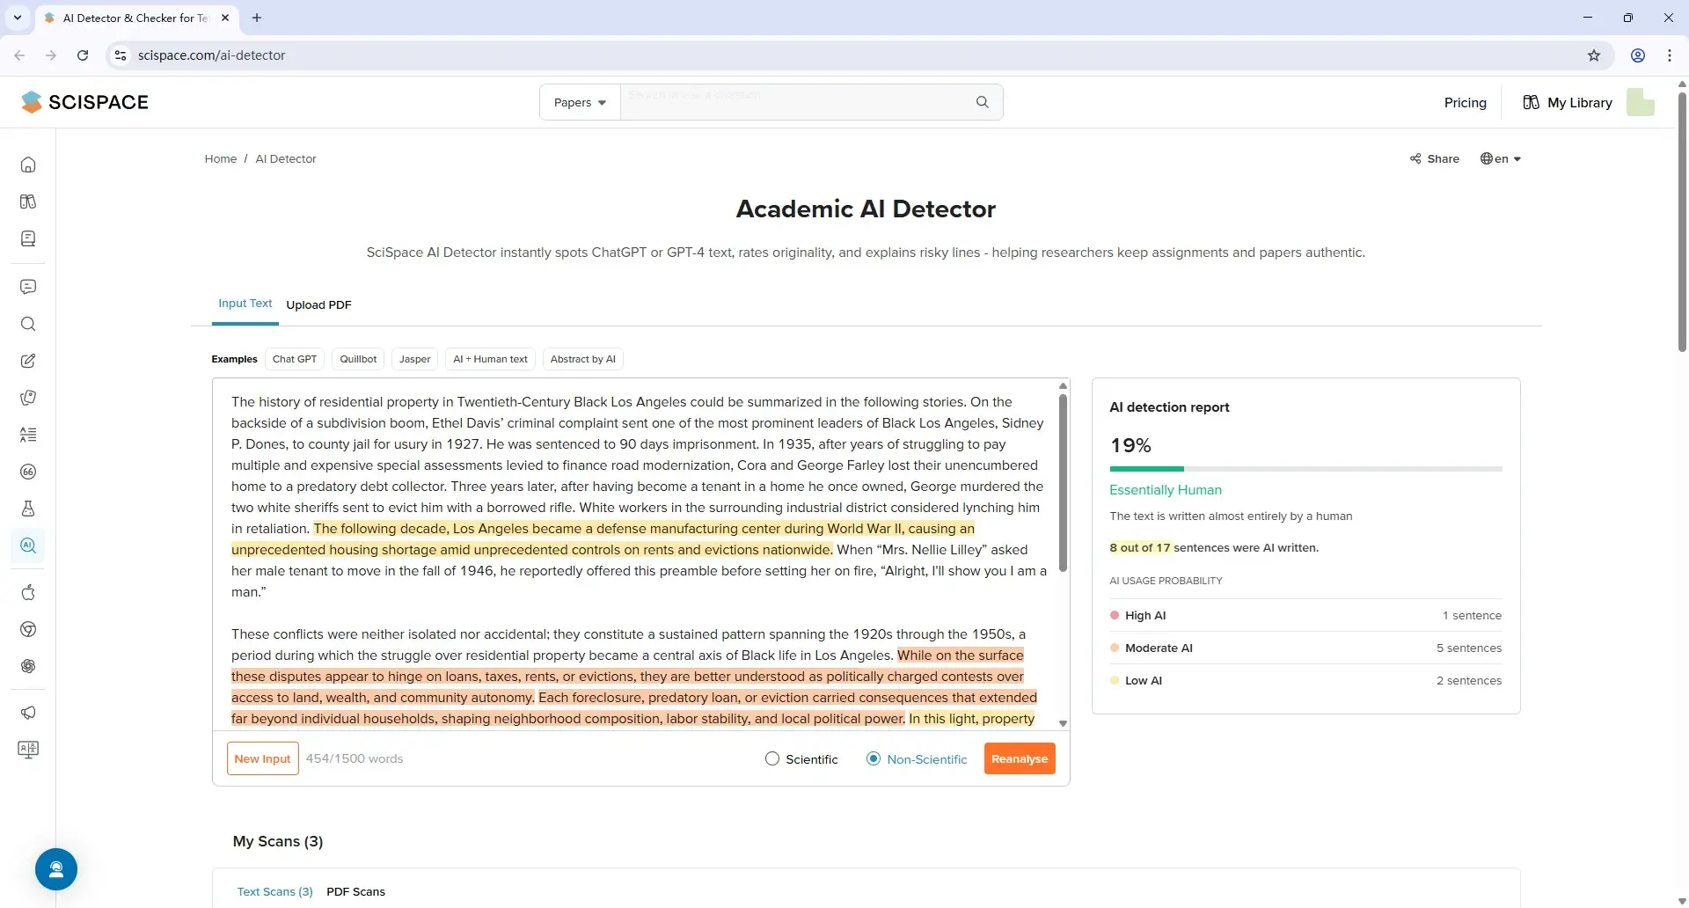Open the Pricing link
This screenshot has height=908, width=1689.
point(1465,102)
